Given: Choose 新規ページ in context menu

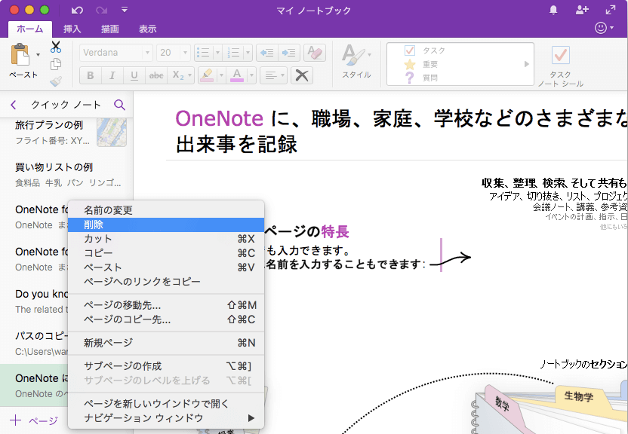Looking at the screenshot, I should (166, 343).
